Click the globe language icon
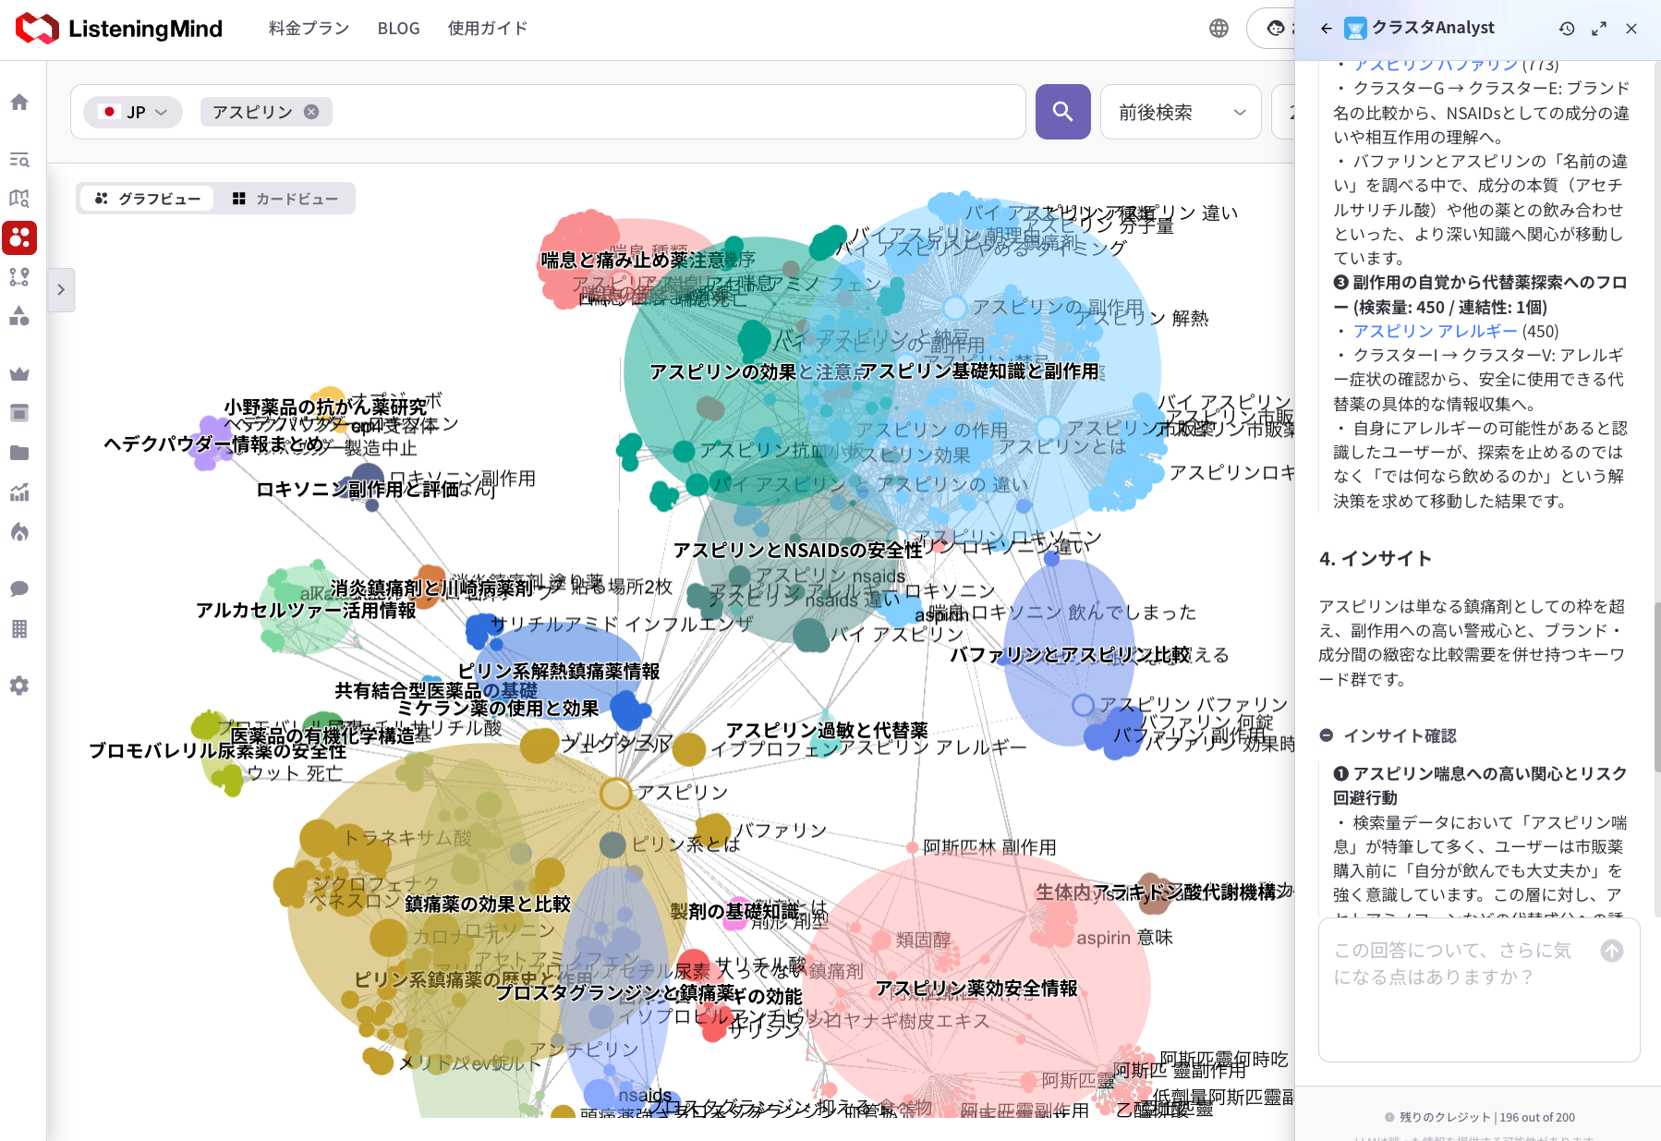This screenshot has height=1141, width=1661. pyautogui.click(x=1218, y=29)
